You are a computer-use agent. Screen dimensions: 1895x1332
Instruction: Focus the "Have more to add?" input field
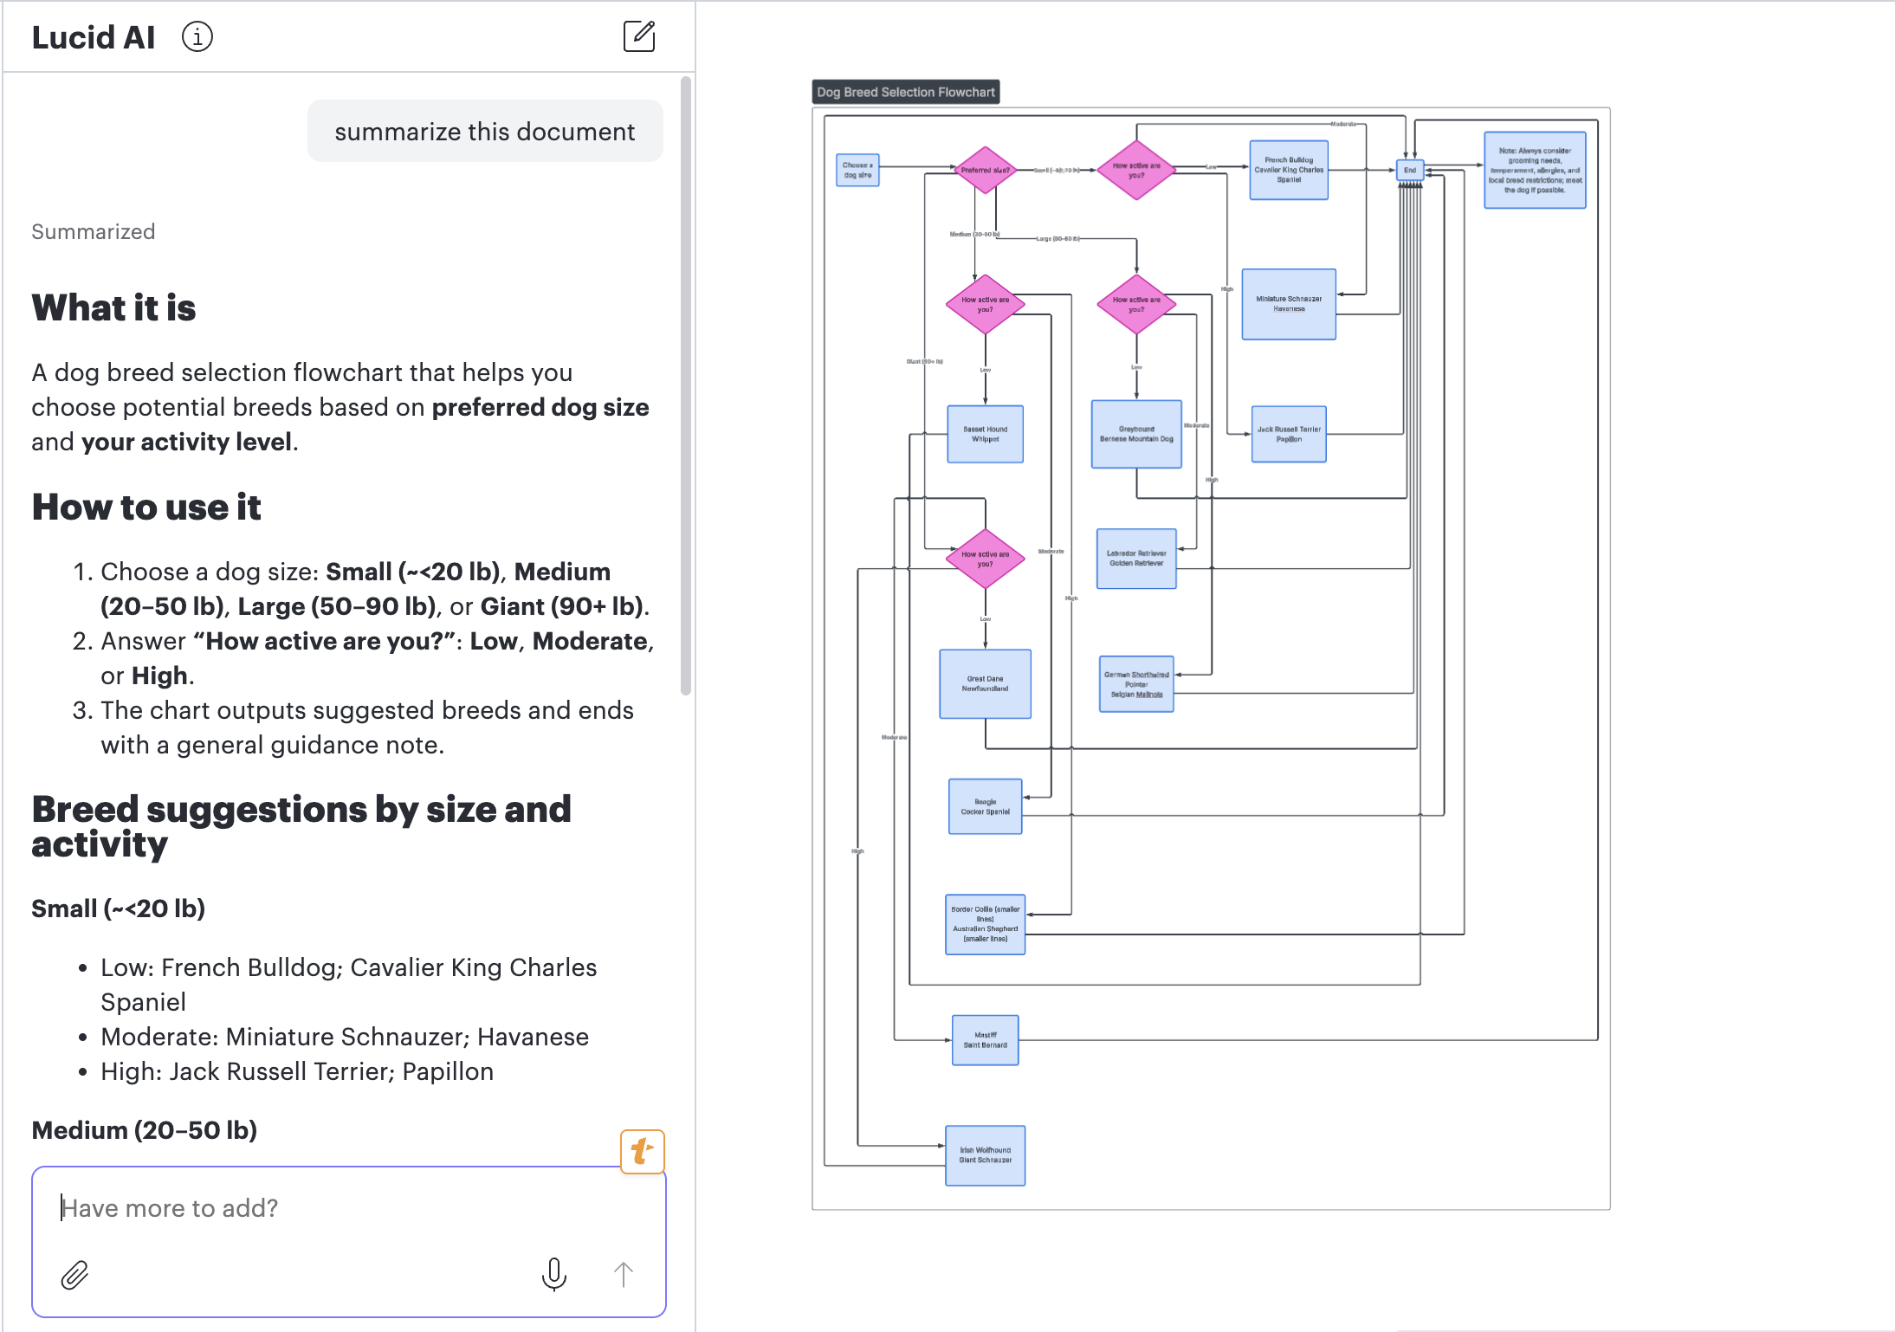(x=348, y=1208)
